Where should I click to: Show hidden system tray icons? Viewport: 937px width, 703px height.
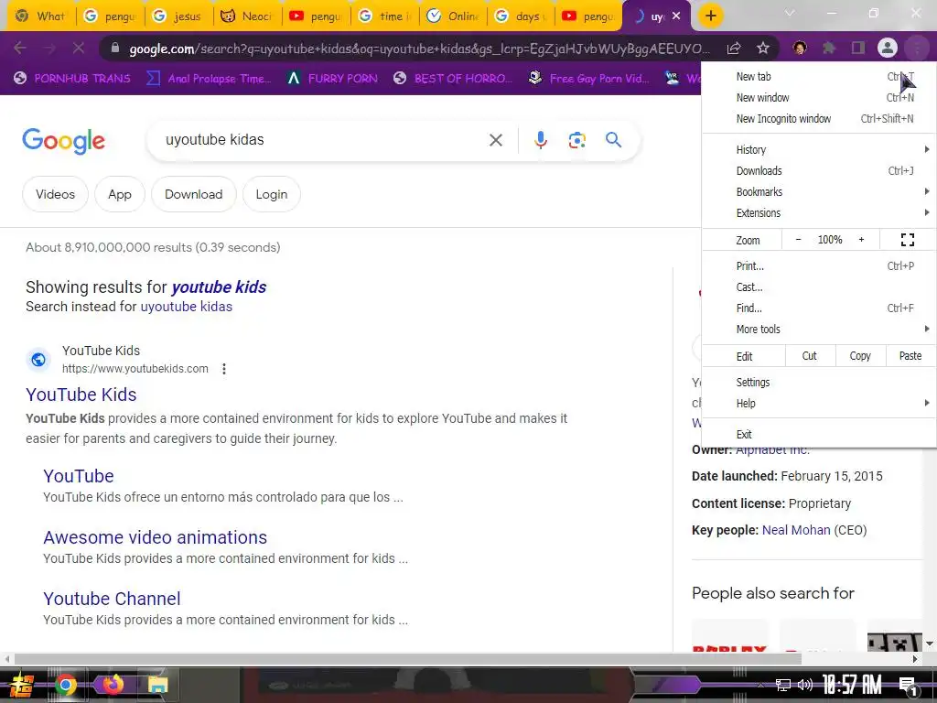pyautogui.click(x=760, y=685)
